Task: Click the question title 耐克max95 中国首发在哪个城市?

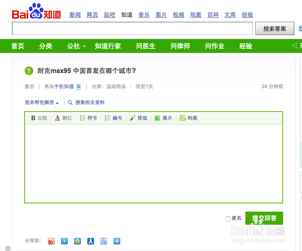Action: coord(87,71)
